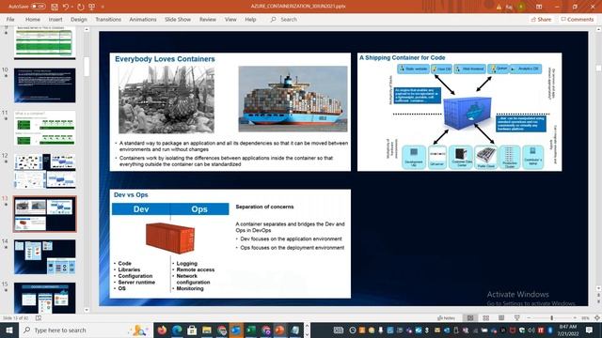Click the container ship photo on slide
The height and width of the screenshot is (338, 602).
[x=293, y=99]
